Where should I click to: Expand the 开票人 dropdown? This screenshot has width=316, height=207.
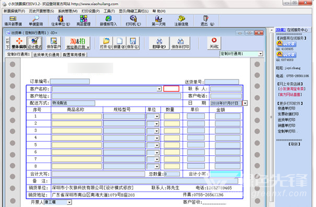[69, 202]
